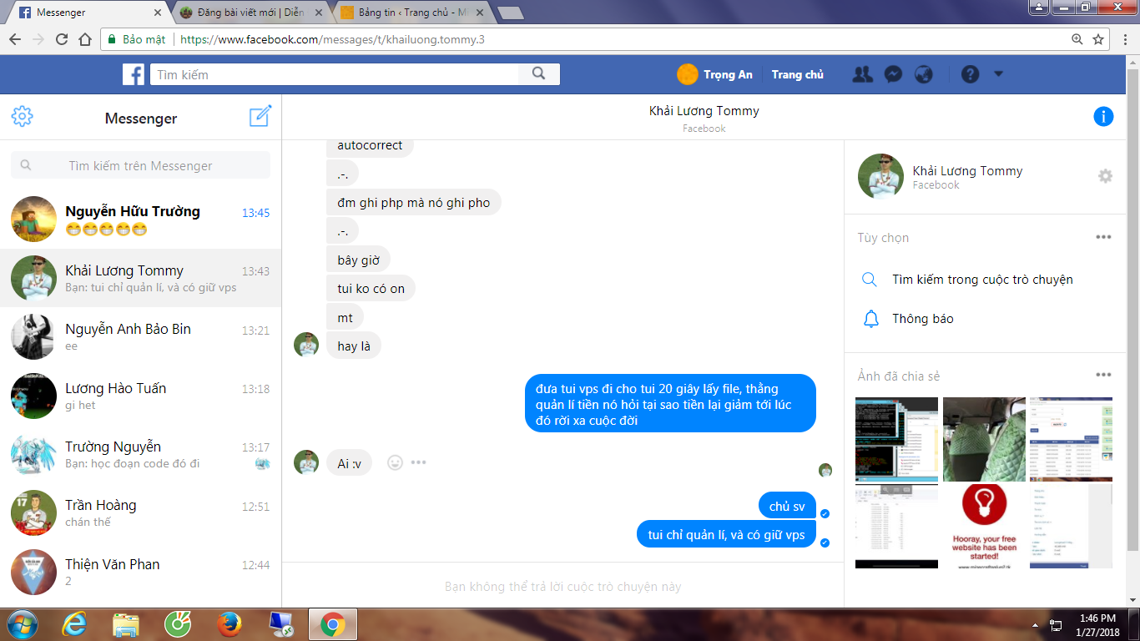
Task: Open Windows Explorer folder in taskbar
Action: click(x=126, y=624)
